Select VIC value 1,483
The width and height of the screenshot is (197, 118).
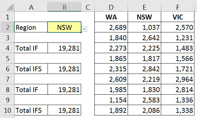(178, 48)
